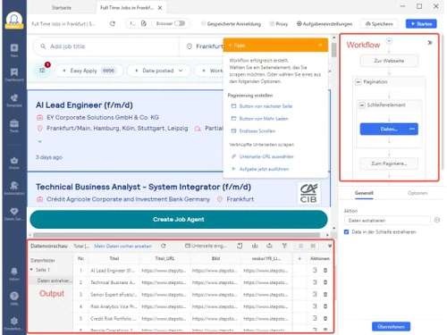Open the Aktion Daten extrahieren dropdown

[x=387, y=221]
